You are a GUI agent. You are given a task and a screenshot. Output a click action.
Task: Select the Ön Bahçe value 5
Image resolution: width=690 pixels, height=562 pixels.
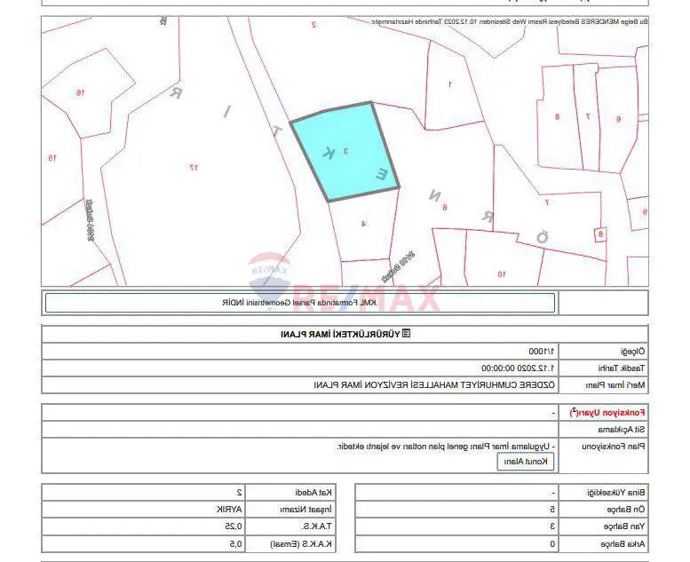[552, 510]
